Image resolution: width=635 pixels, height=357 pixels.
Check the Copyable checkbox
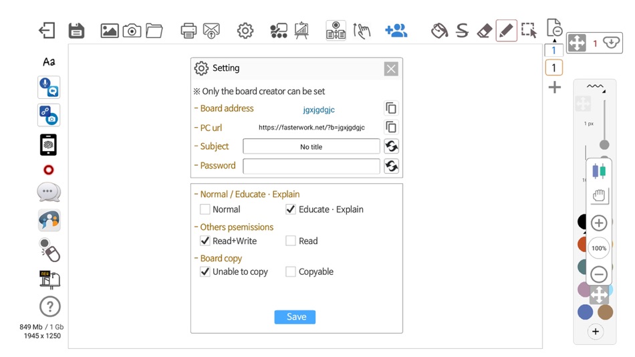point(290,271)
